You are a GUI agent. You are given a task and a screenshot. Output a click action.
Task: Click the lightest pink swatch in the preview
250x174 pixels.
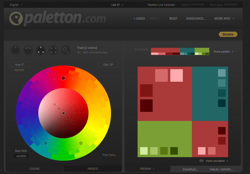(x=176, y=75)
